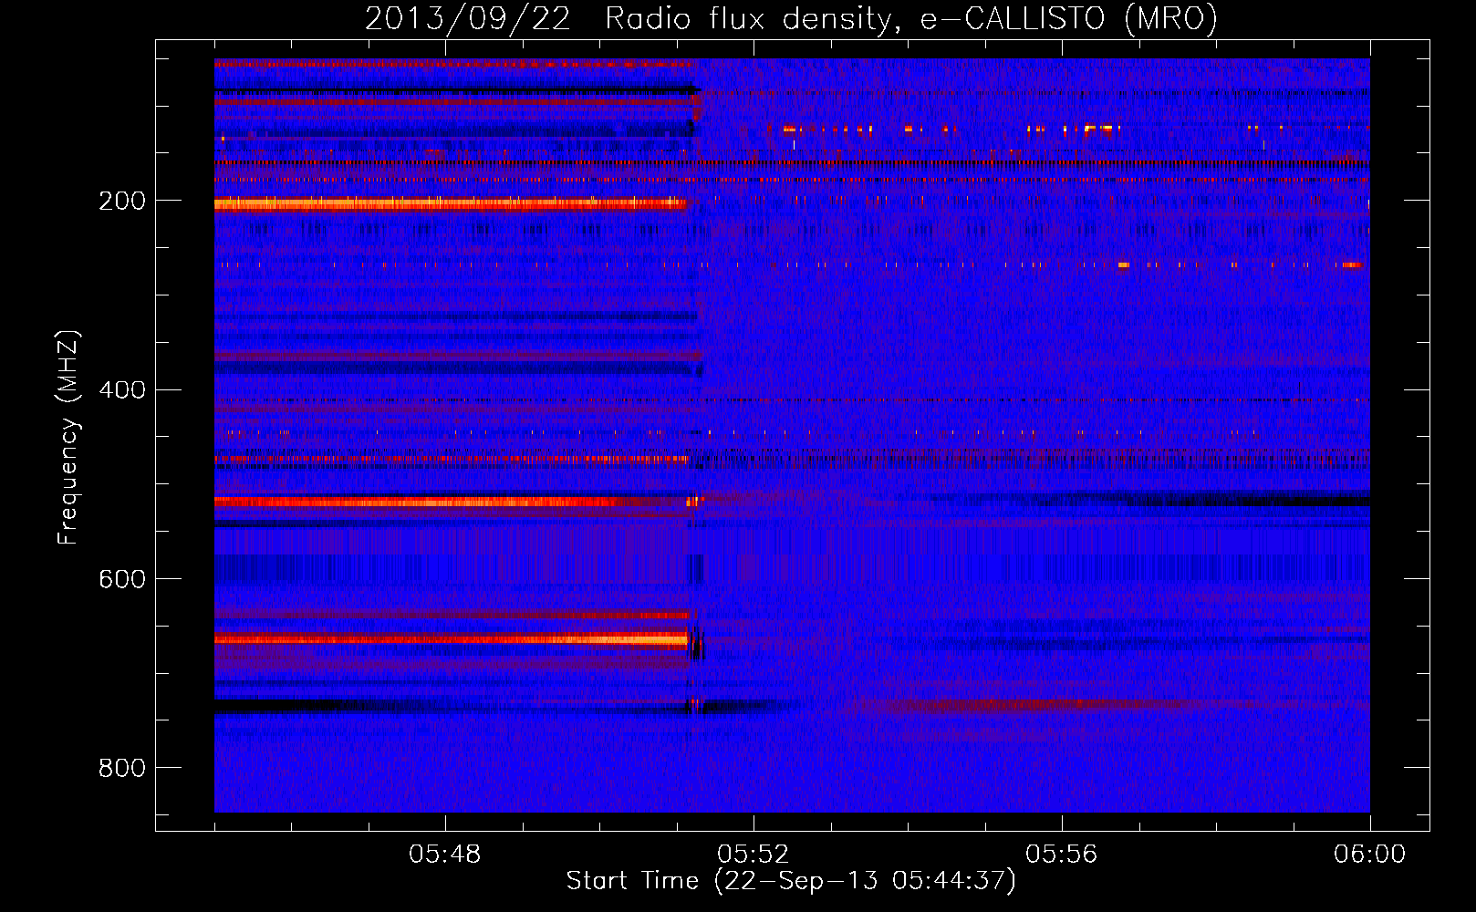Click the 05:48 time tick label
Viewport: 1476px width, 912px height.
point(445,855)
